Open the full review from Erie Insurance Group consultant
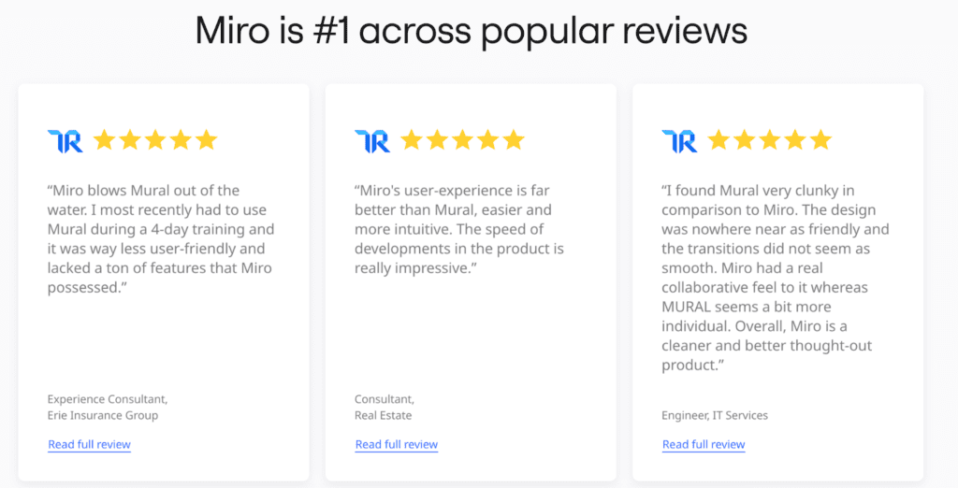 (89, 445)
